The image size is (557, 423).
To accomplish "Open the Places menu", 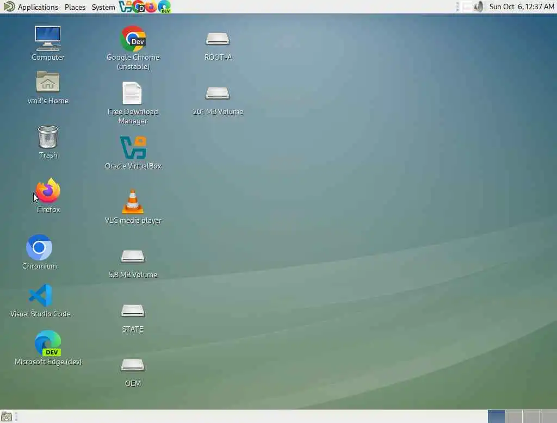I will click(75, 7).
